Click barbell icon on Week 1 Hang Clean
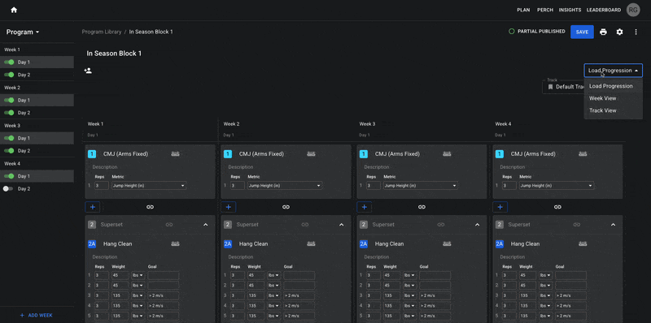The height and width of the screenshot is (323, 651). pos(175,244)
